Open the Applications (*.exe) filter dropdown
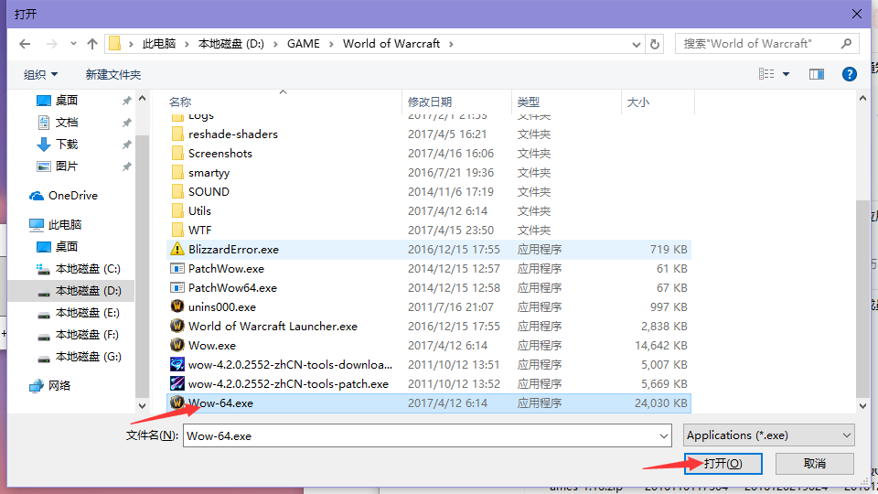The height and width of the screenshot is (494, 878). click(x=769, y=435)
